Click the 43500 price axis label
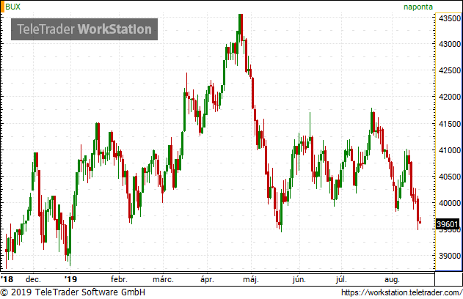Screen dimensions: 463x299 (x=449, y=18)
